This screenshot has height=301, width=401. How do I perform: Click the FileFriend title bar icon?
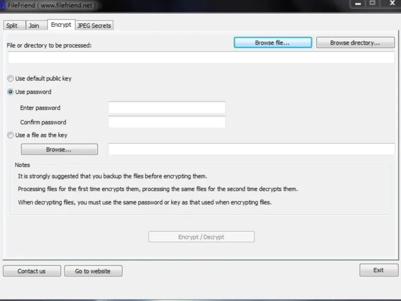pos(3,5)
